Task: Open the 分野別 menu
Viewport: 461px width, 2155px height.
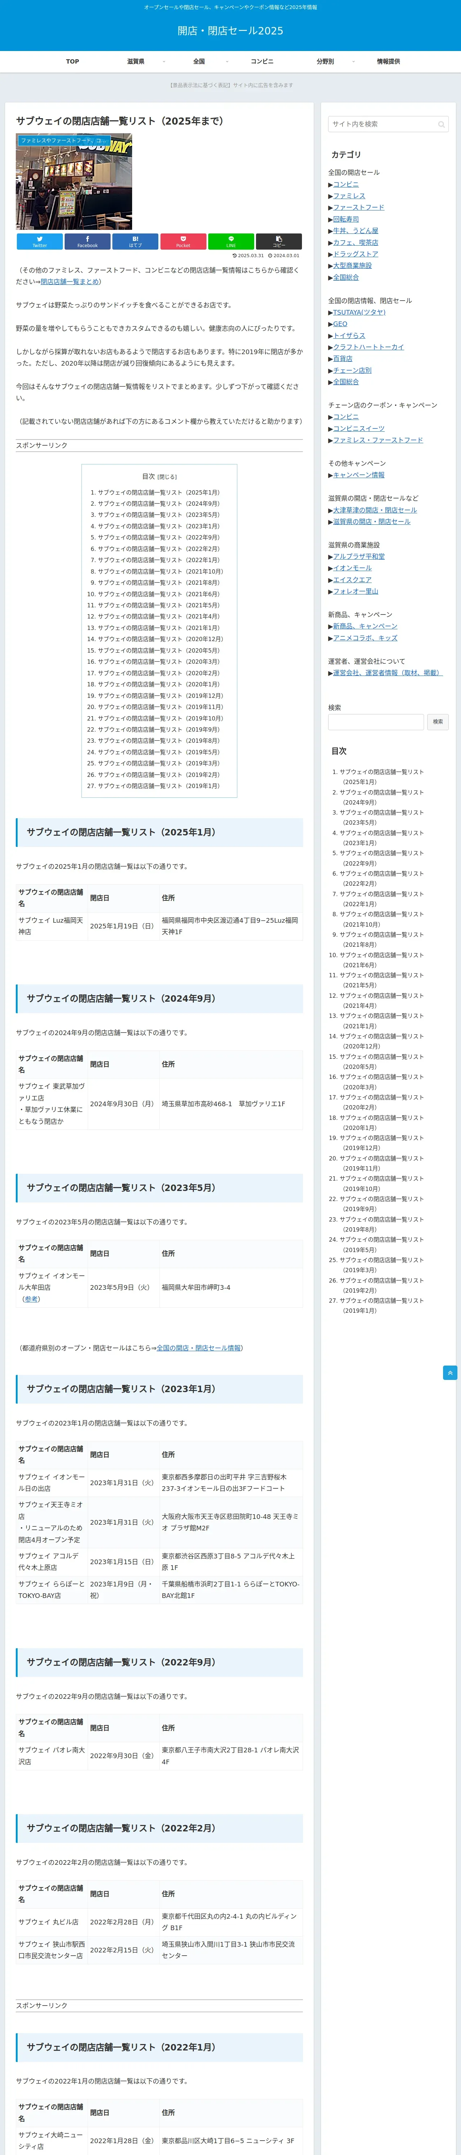Action: (325, 61)
